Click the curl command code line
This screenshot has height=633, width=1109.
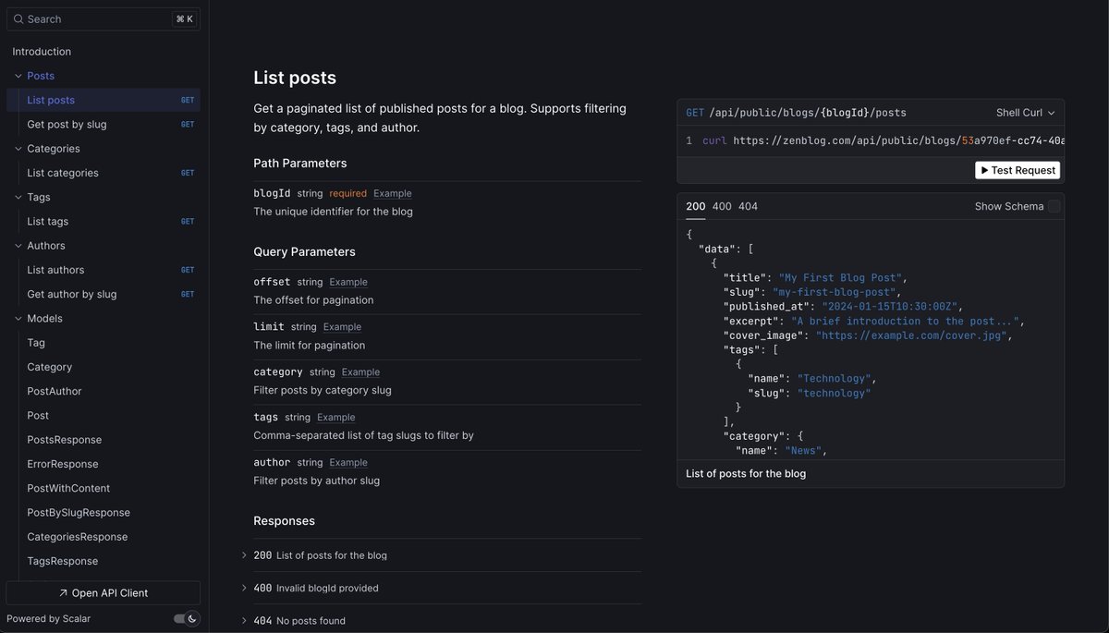(871, 140)
